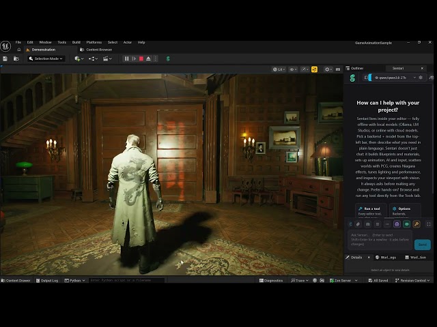Open the qwen model selector dropdown

(395, 78)
